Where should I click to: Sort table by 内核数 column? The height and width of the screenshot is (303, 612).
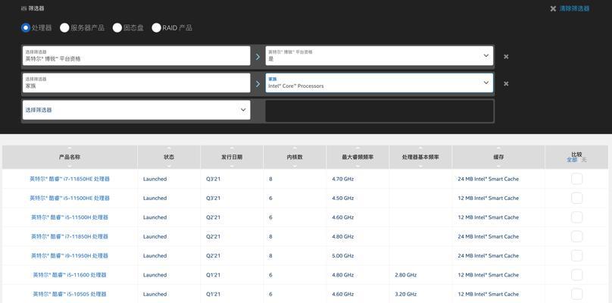click(x=295, y=157)
